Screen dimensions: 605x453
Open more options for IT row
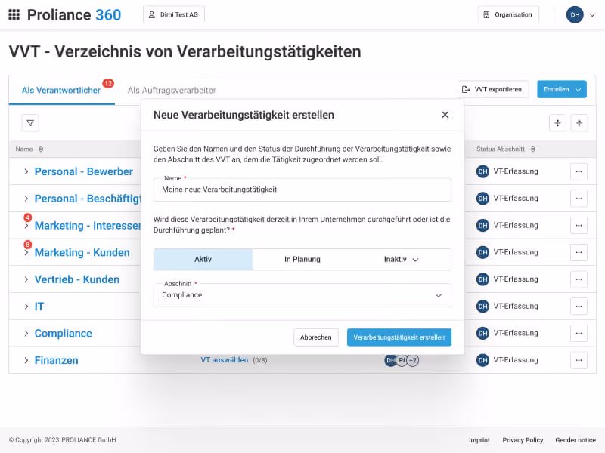[x=579, y=307]
